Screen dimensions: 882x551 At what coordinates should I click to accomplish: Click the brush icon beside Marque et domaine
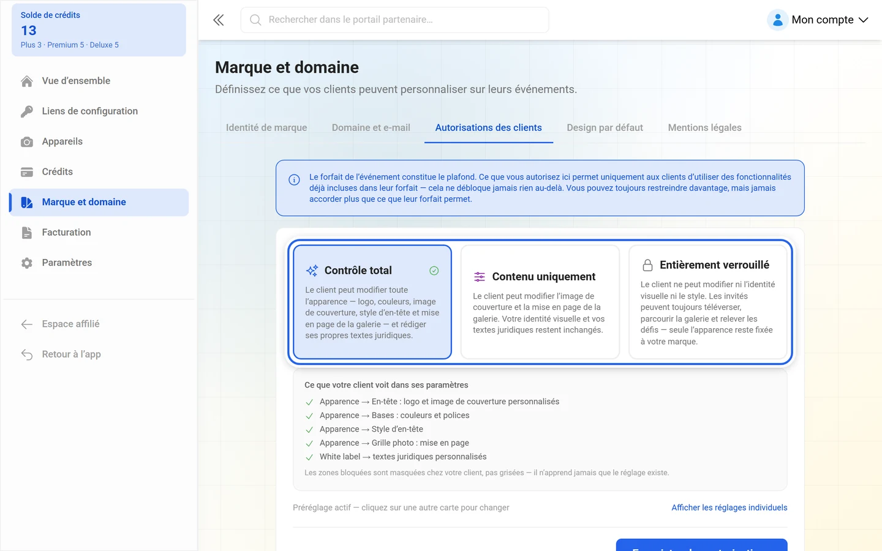tap(27, 203)
